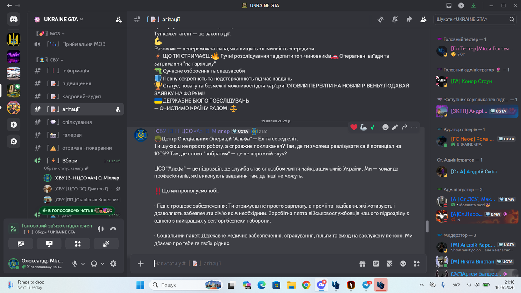Screen dimensions: 521x293
Task: Open the Help question mark icon
Action: 461,6
